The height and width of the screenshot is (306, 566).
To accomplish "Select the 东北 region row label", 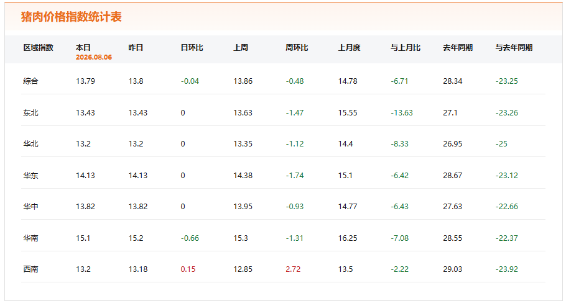I will click(x=30, y=113).
